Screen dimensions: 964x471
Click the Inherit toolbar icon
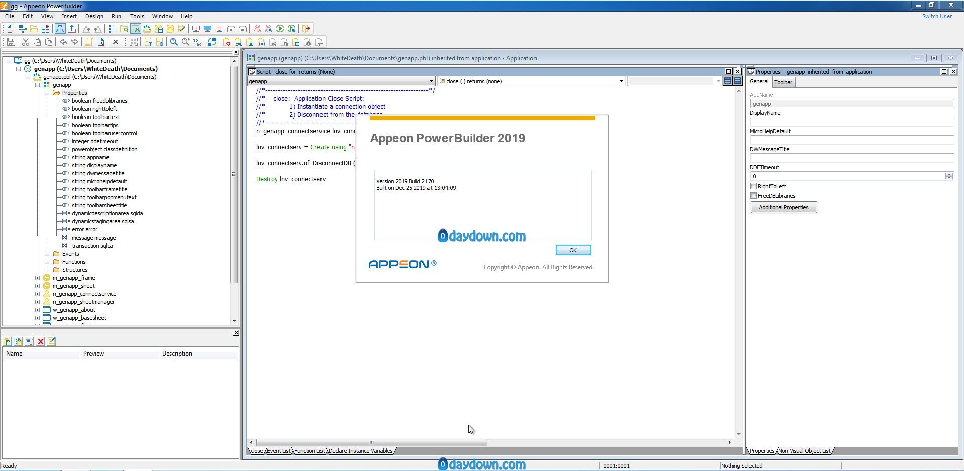[x=23, y=29]
